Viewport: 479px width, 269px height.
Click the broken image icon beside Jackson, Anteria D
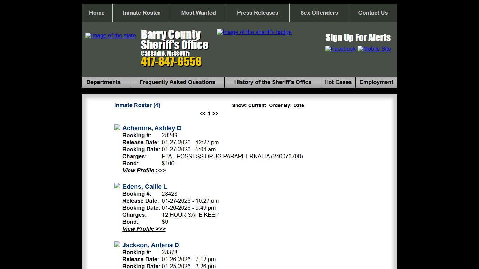(117, 244)
